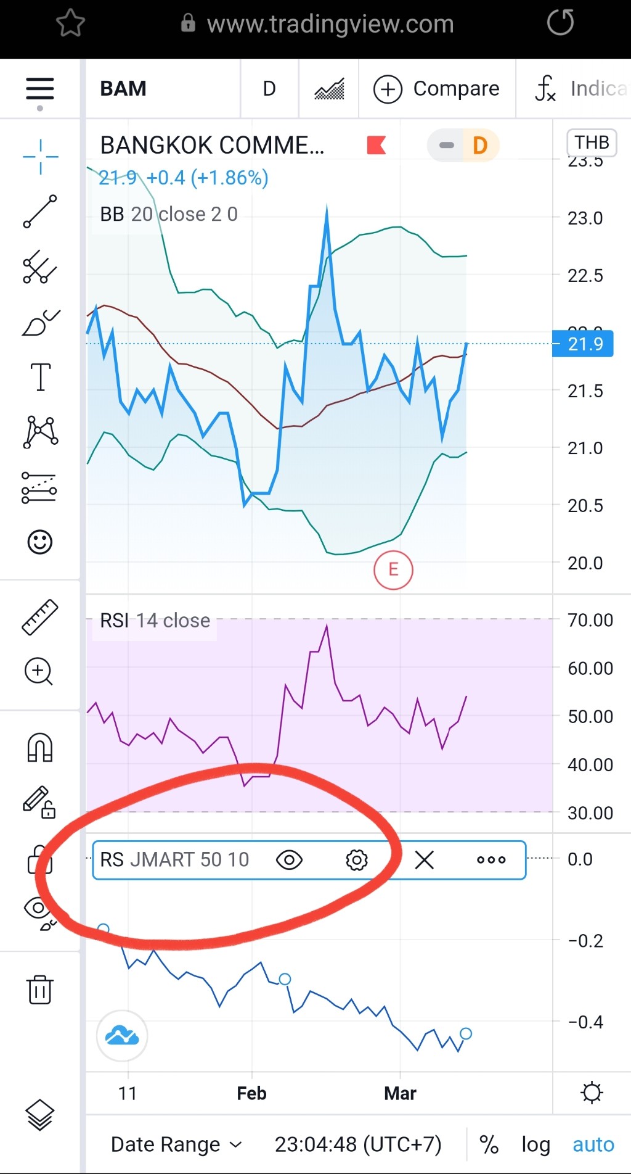631x1174 pixels.
Task: Select the crosshair cursor tool
Action: [x=40, y=157]
